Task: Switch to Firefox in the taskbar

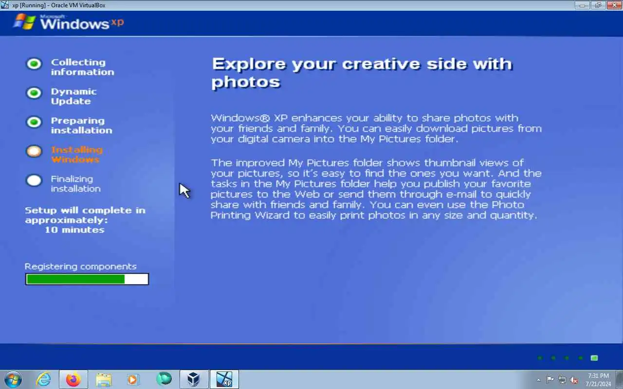Action: (73, 379)
